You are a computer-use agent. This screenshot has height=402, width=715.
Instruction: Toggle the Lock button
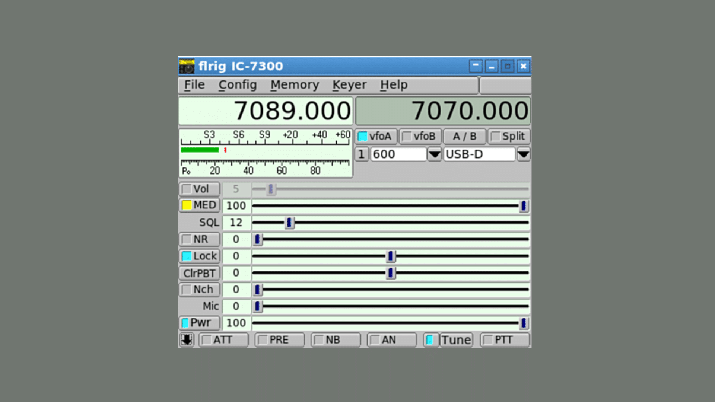200,256
